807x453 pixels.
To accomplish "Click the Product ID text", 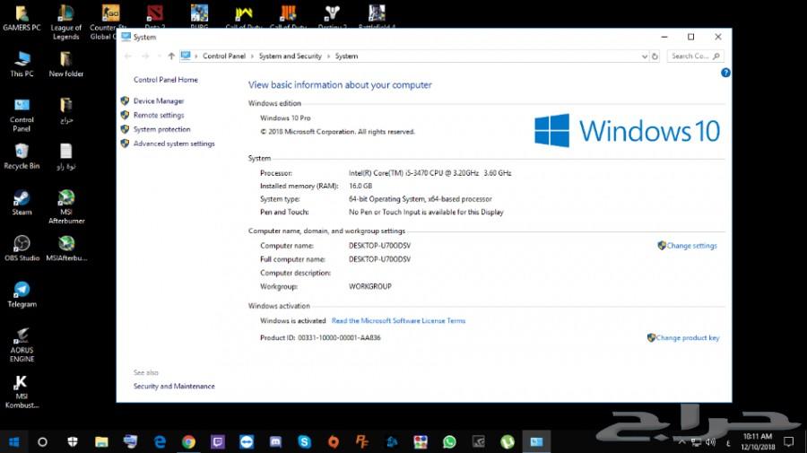I will [x=320, y=337].
